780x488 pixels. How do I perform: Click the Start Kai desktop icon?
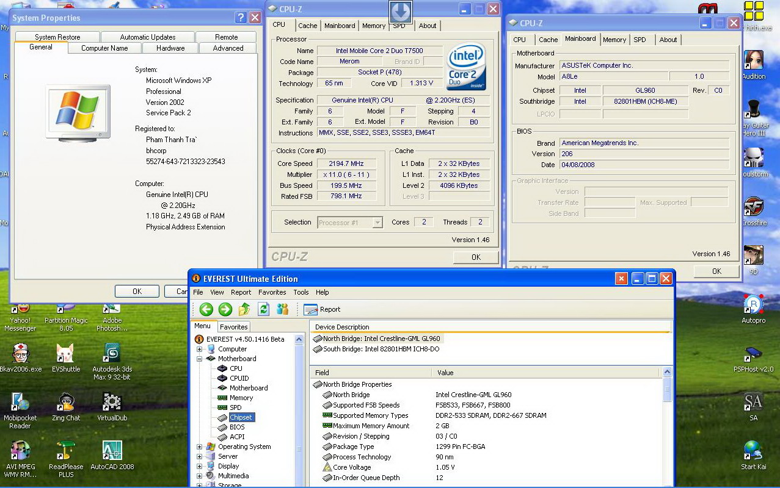click(x=754, y=456)
